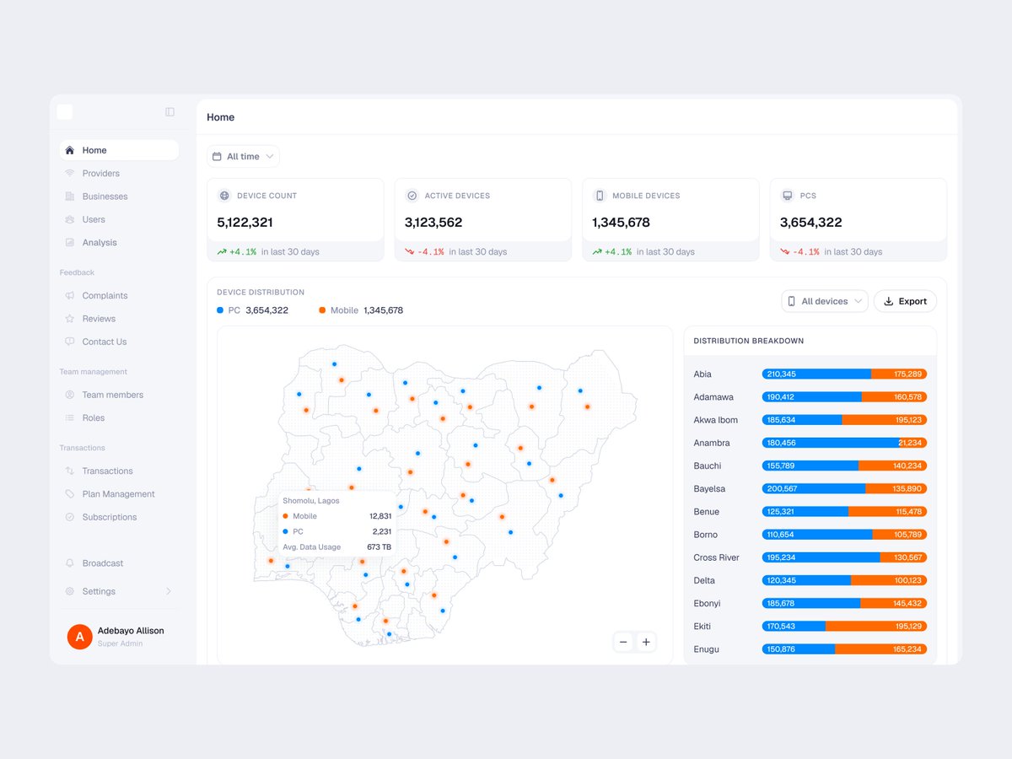The width and height of the screenshot is (1012, 759).
Task: Click Avg. Data Usage 673 TB value
Action: [x=379, y=547]
